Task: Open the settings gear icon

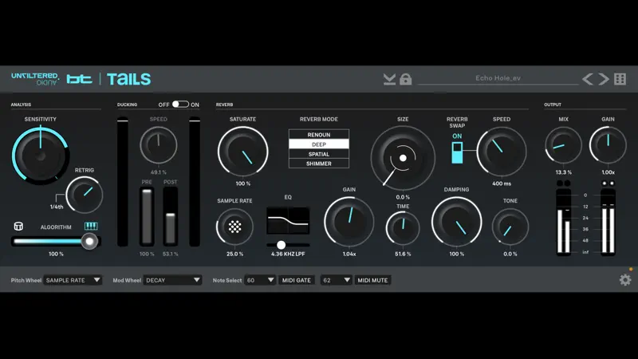Action: 625,280
